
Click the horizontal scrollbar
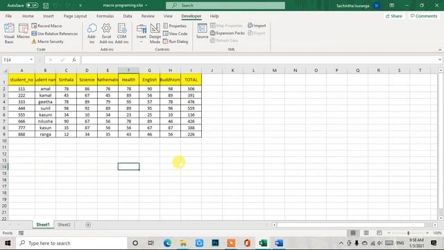(351, 225)
